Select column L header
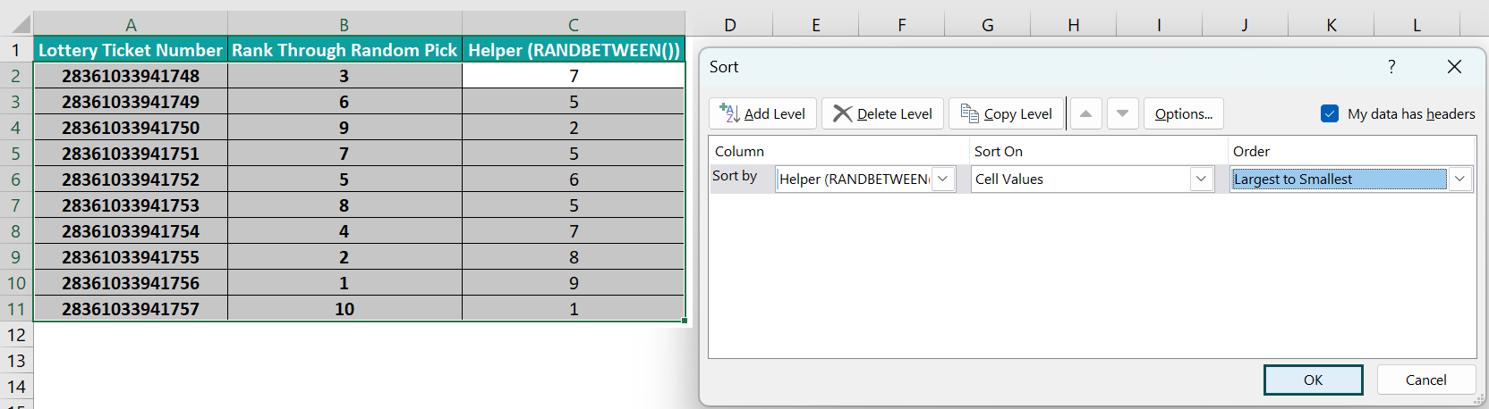 (1417, 24)
